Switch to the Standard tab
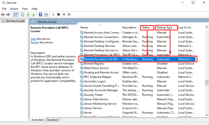 click(52, 120)
